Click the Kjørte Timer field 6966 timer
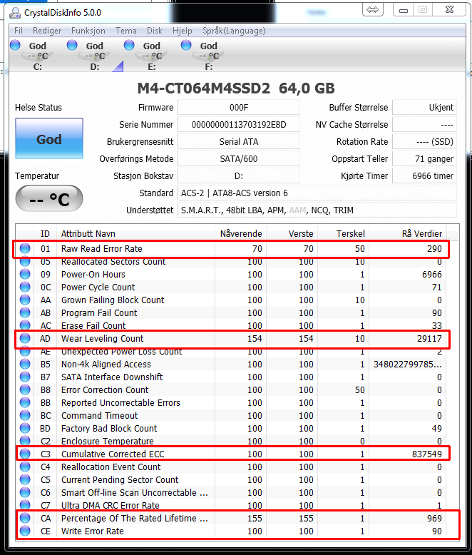 tap(425, 176)
